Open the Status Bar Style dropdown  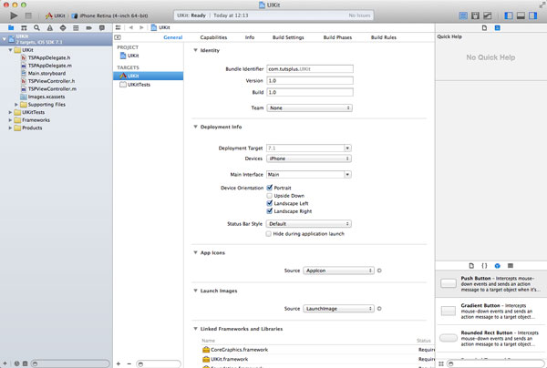[309, 224]
